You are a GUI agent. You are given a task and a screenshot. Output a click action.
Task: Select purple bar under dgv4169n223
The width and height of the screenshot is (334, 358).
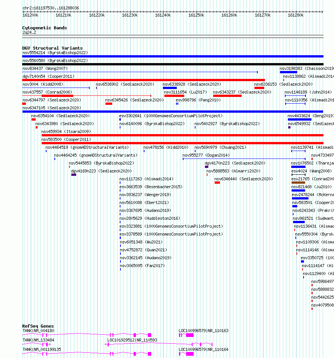tap(74, 175)
